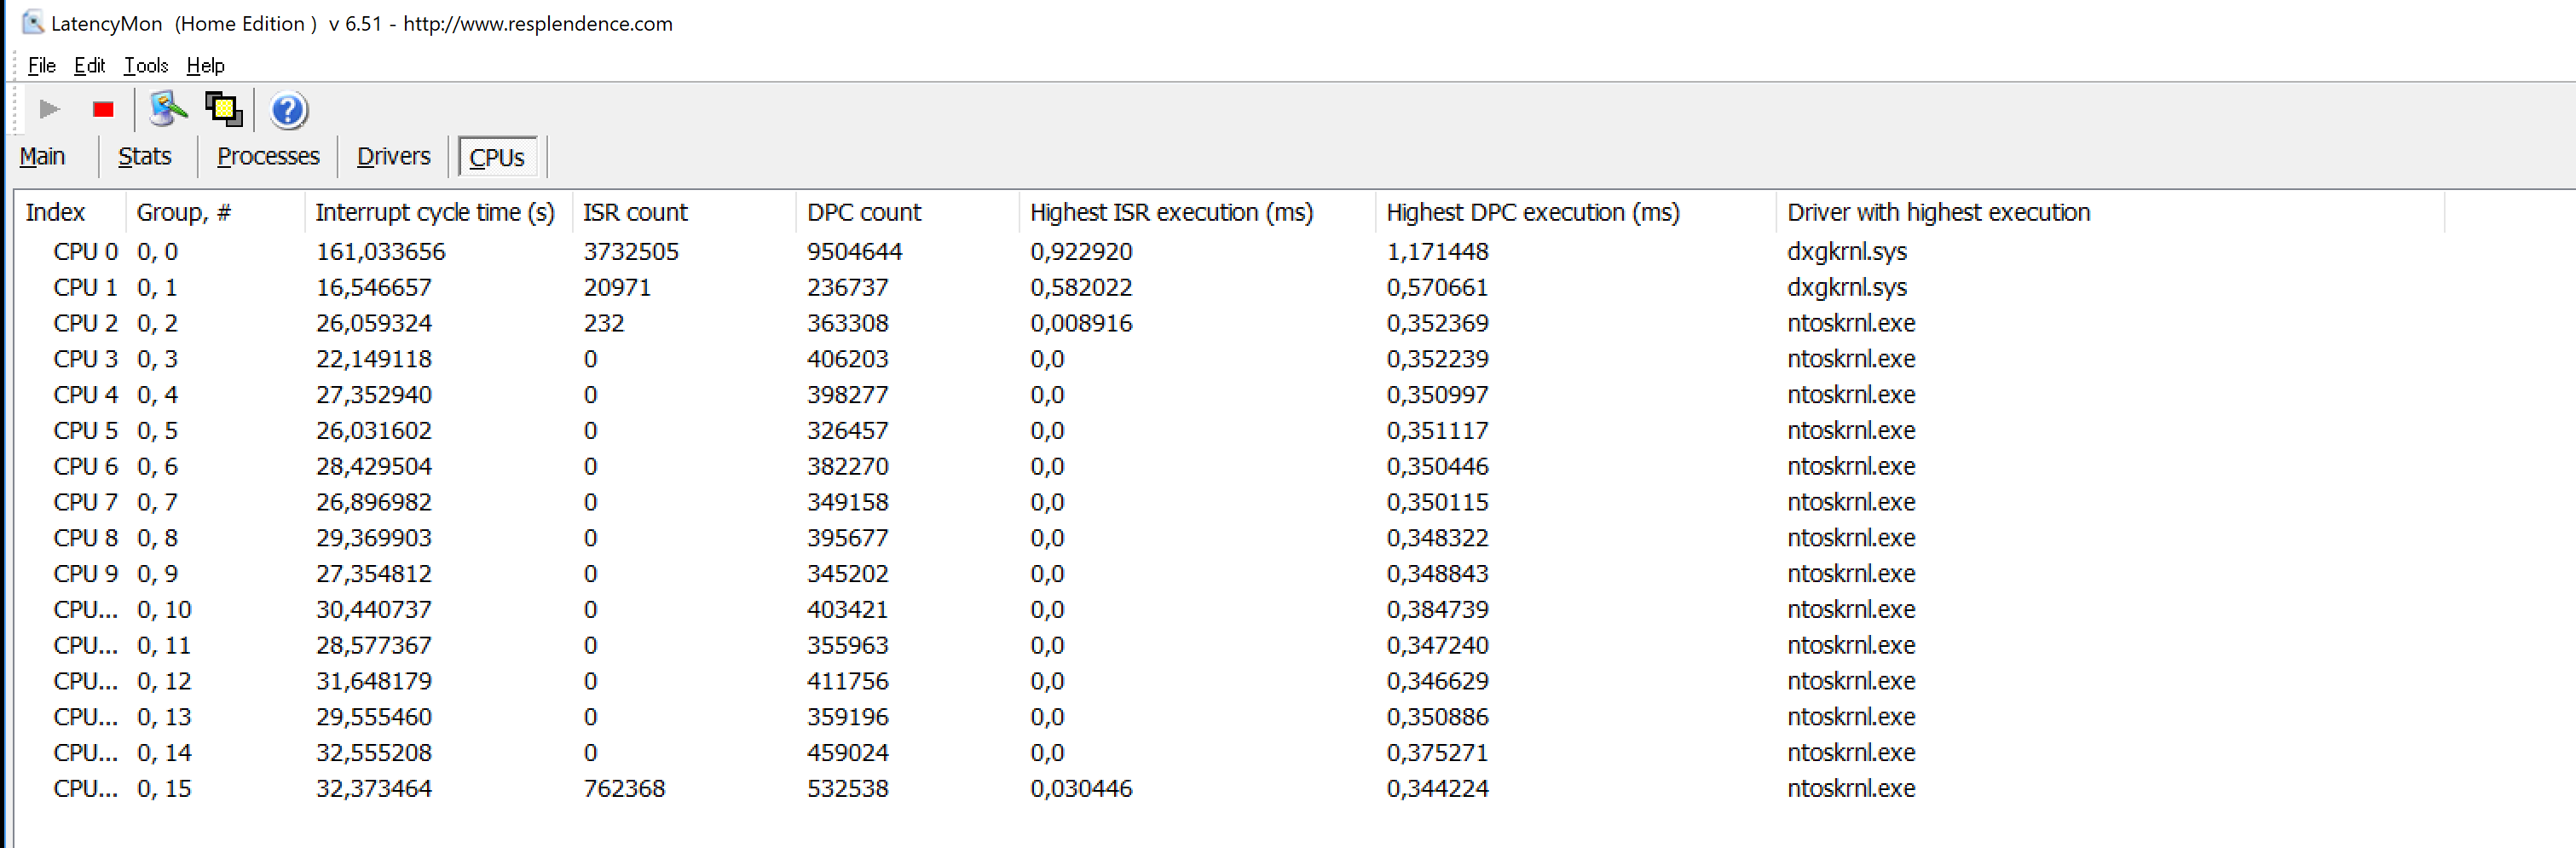Open the File menu
This screenshot has width=2576, height=848.
(x=41, y=66)
